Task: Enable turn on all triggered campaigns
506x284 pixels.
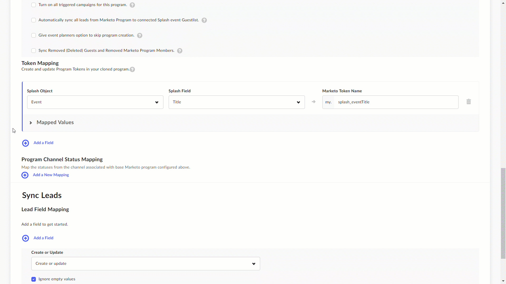Action: (x=33, y=5)
